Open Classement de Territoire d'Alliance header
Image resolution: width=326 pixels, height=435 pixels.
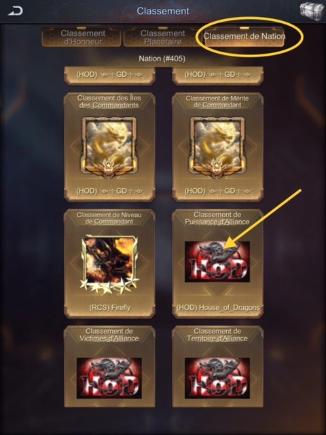pos(217,334)
